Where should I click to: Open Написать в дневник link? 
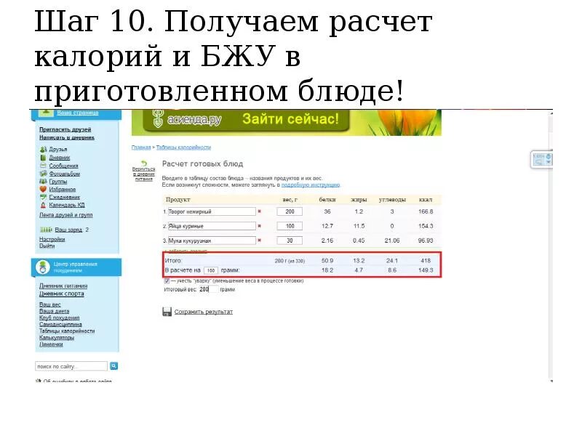pos(67,137)
